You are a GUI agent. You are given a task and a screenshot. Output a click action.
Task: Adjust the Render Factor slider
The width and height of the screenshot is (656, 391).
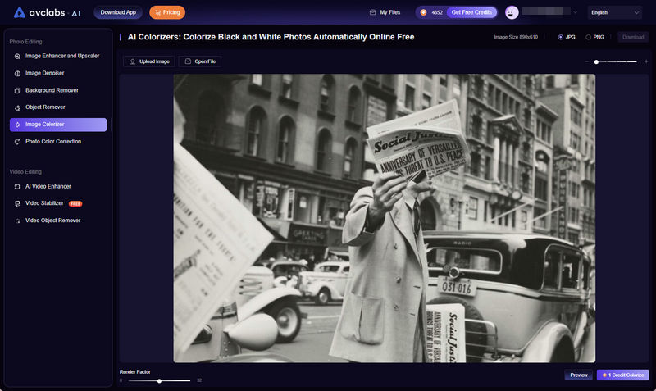pos(159,380)
